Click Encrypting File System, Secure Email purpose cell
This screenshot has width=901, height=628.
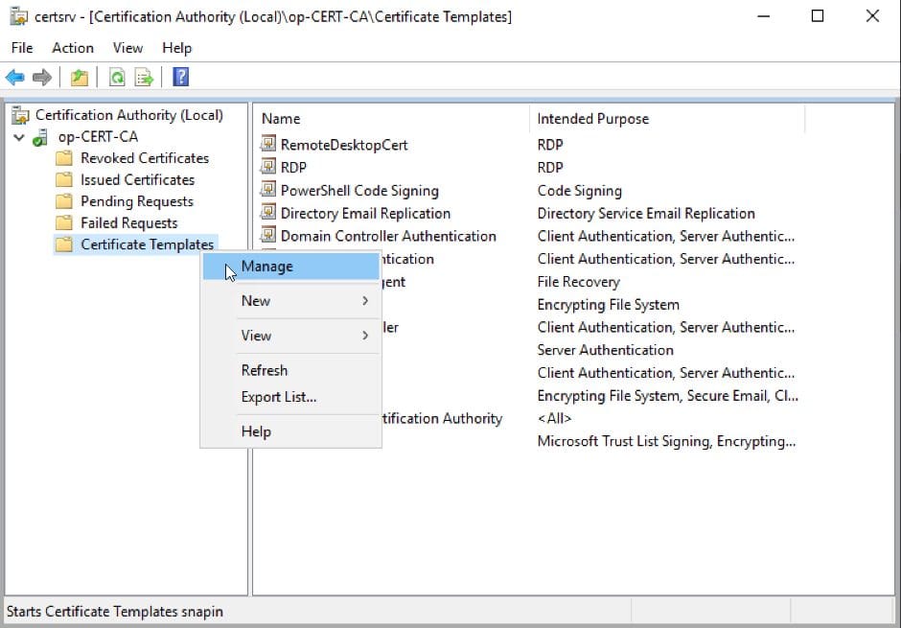[x=668, y=396]
